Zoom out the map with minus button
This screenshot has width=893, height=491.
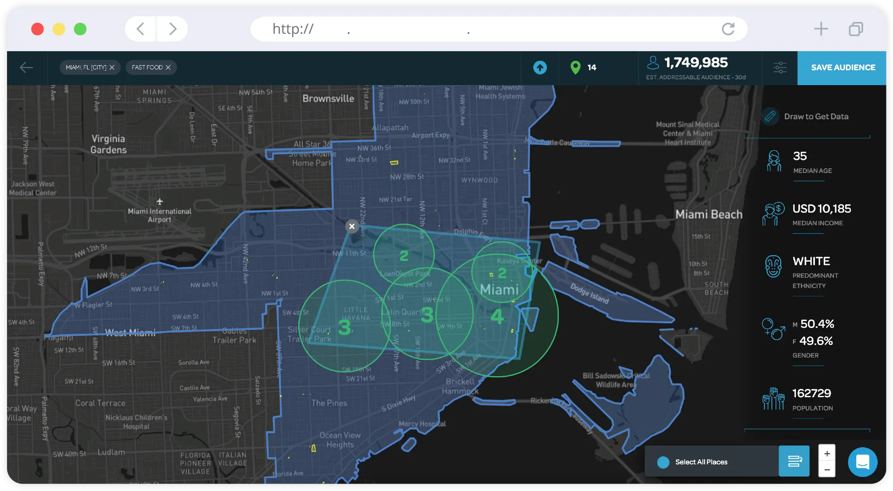pos(827,470)
